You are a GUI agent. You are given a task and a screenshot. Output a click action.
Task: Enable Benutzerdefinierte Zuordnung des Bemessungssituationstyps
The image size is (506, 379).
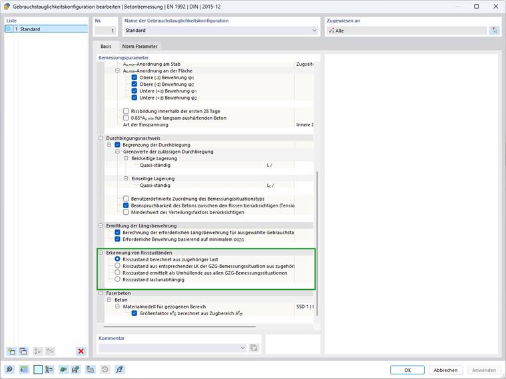coord(126,199)
